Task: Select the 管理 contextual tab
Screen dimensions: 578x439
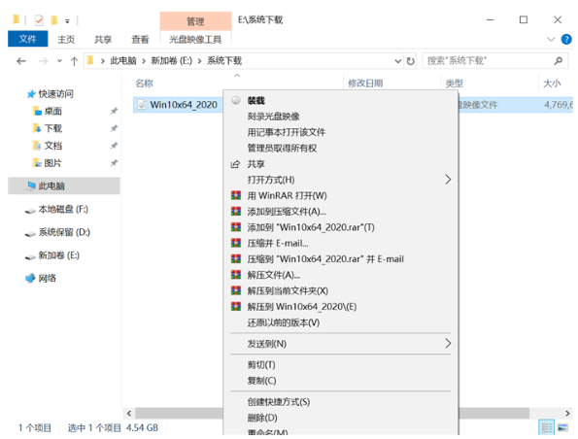Action: (195, 21)
